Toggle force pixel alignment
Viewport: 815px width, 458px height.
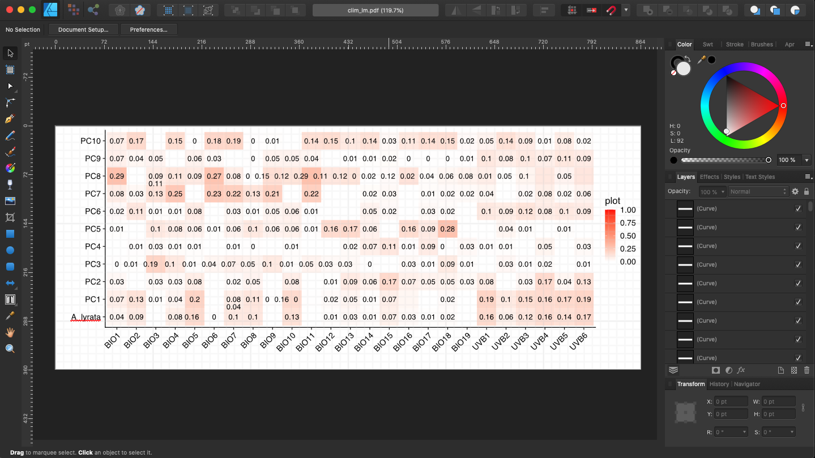[x=573, y=10]
